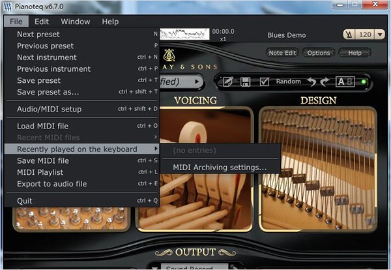The height and width of the screenshot is (270, 391).
Task: Select Quit from File menu
Action: pyautogui.click(x=82, y=201)
